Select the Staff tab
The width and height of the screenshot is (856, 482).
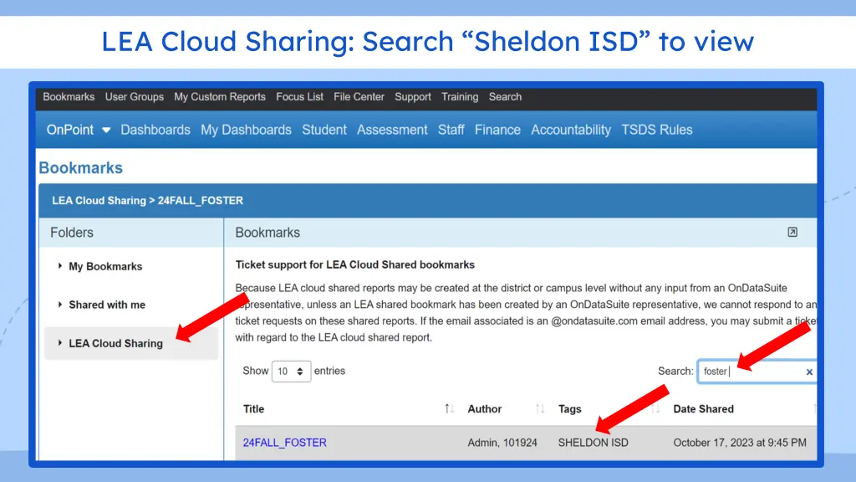coord(451,130)
